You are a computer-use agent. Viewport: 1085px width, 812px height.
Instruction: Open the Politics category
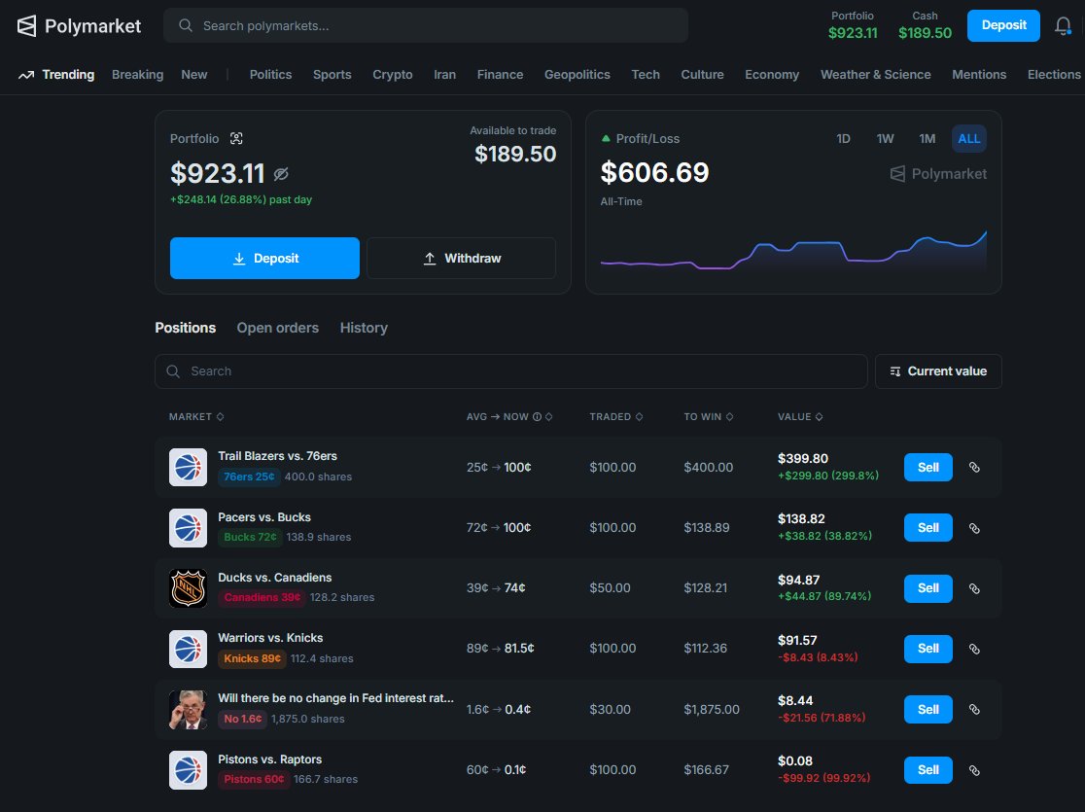(270, 75)
